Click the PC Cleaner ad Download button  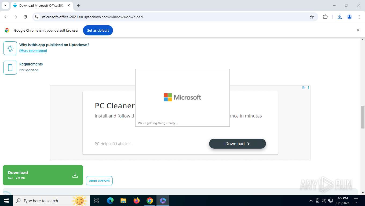[238, 144]
